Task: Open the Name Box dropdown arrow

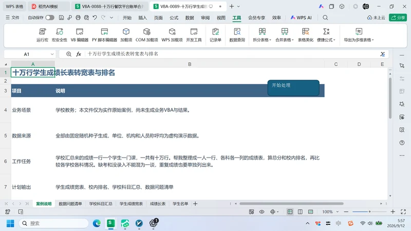Action: [52, 54]
